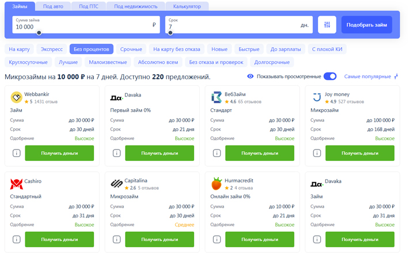This screenshot has width=409, height=253.
Task: Click the Hurmacredit tomato logo
Action: pos(217,183)
